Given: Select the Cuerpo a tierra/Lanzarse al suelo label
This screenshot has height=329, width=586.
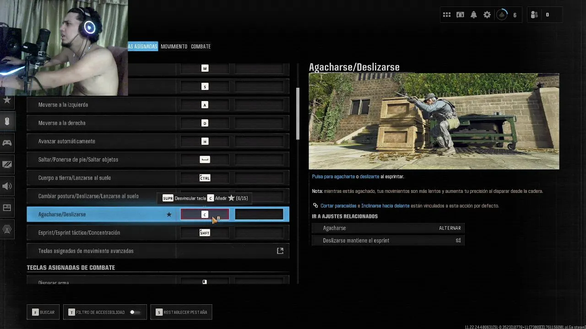Looking at the screenshot, I should pos(75,178).
